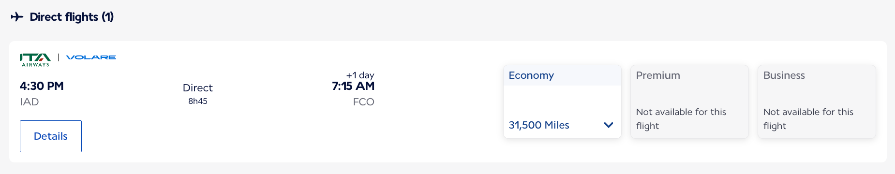Screen dimensions: 895x174
Task: Select the Business fare card
Action: [x=817, y=101]
